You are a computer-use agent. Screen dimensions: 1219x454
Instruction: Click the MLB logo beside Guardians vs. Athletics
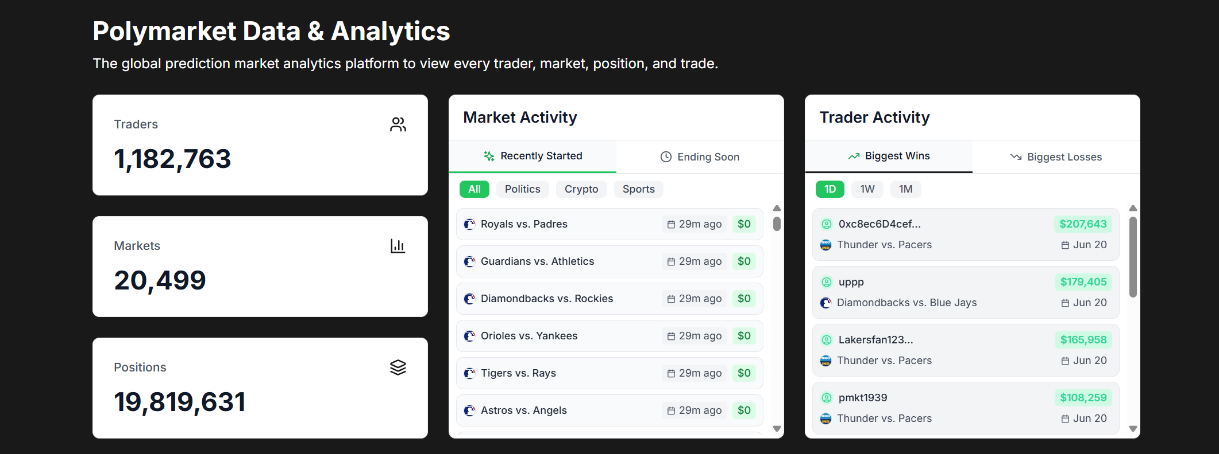469,261
